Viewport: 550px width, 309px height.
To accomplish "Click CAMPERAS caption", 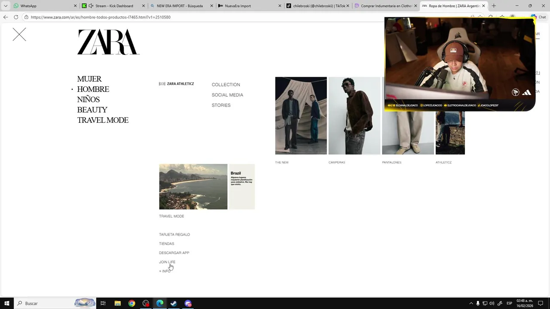I will click(337, 162).
